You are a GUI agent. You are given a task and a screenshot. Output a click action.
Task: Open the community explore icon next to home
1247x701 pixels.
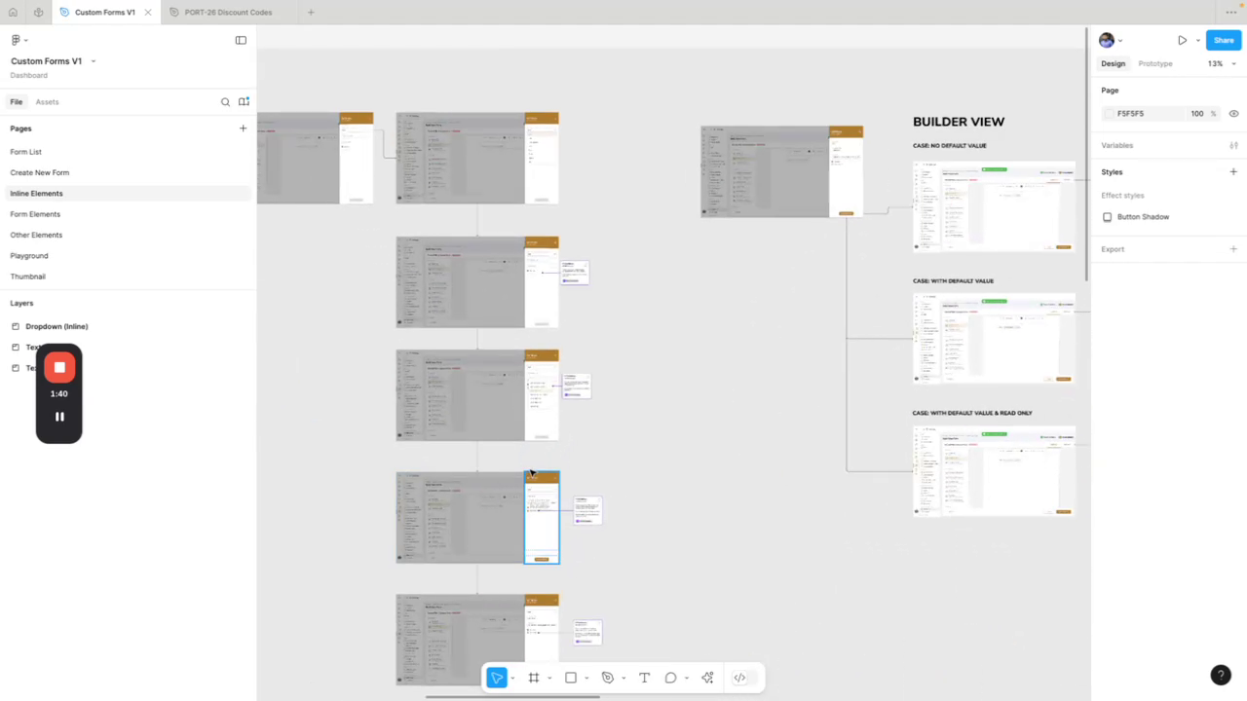tap(38, 13)
